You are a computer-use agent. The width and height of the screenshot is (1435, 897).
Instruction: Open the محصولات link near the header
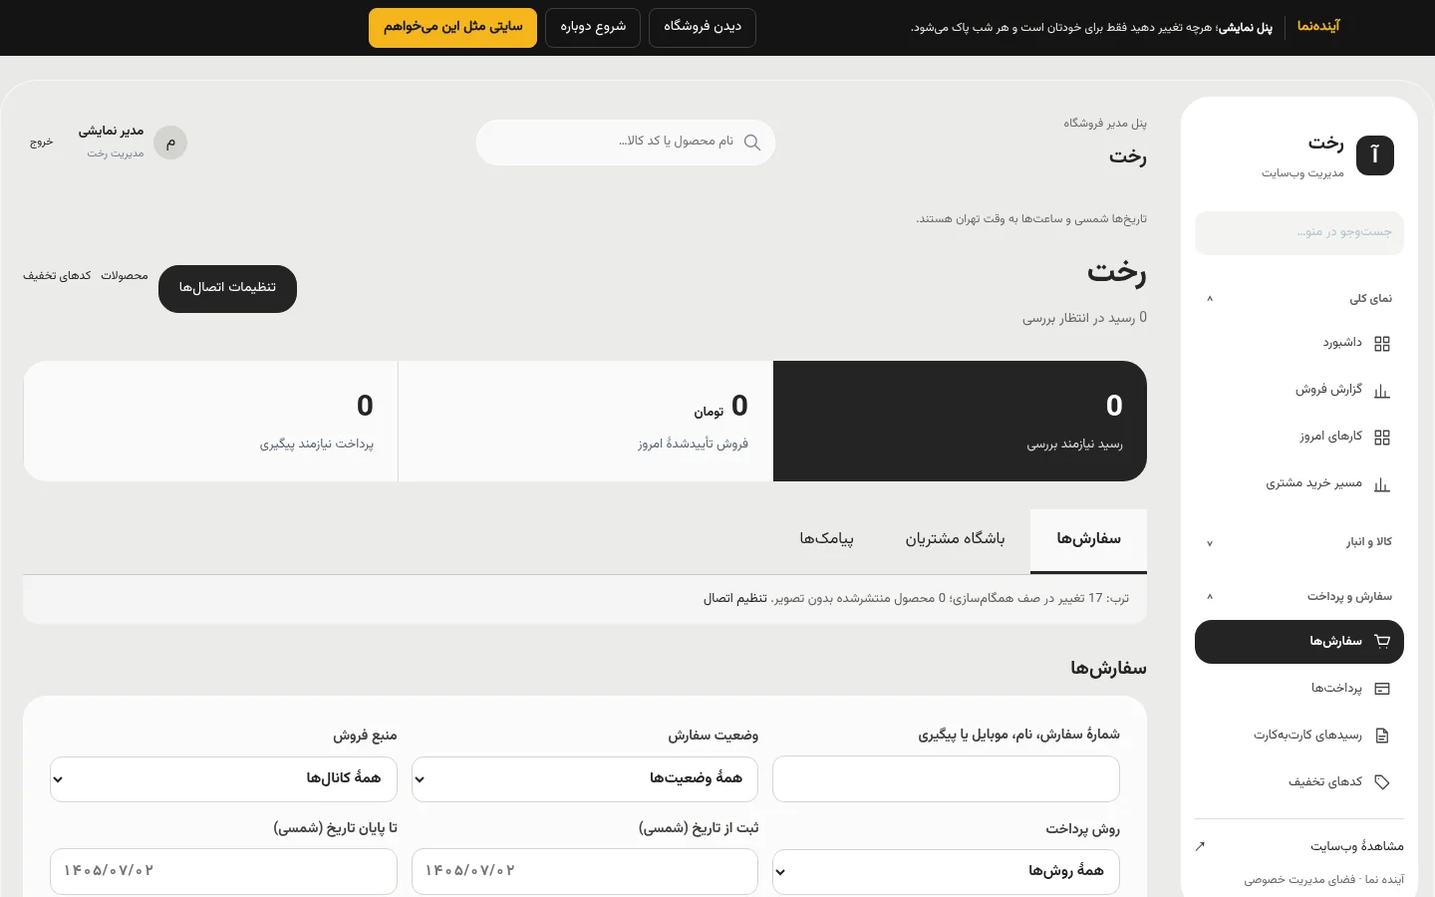pos(125,276)
